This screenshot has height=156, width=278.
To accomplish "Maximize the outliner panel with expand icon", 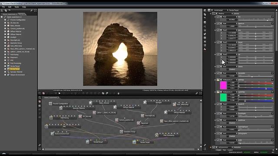I will (35, 10).
